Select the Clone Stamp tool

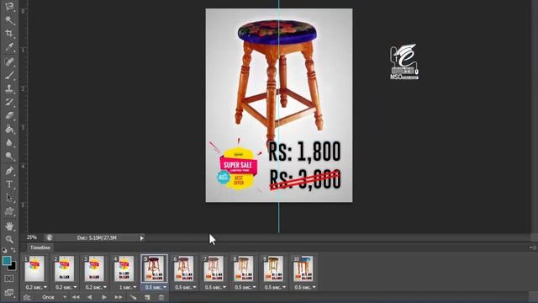tap(9, 88)
